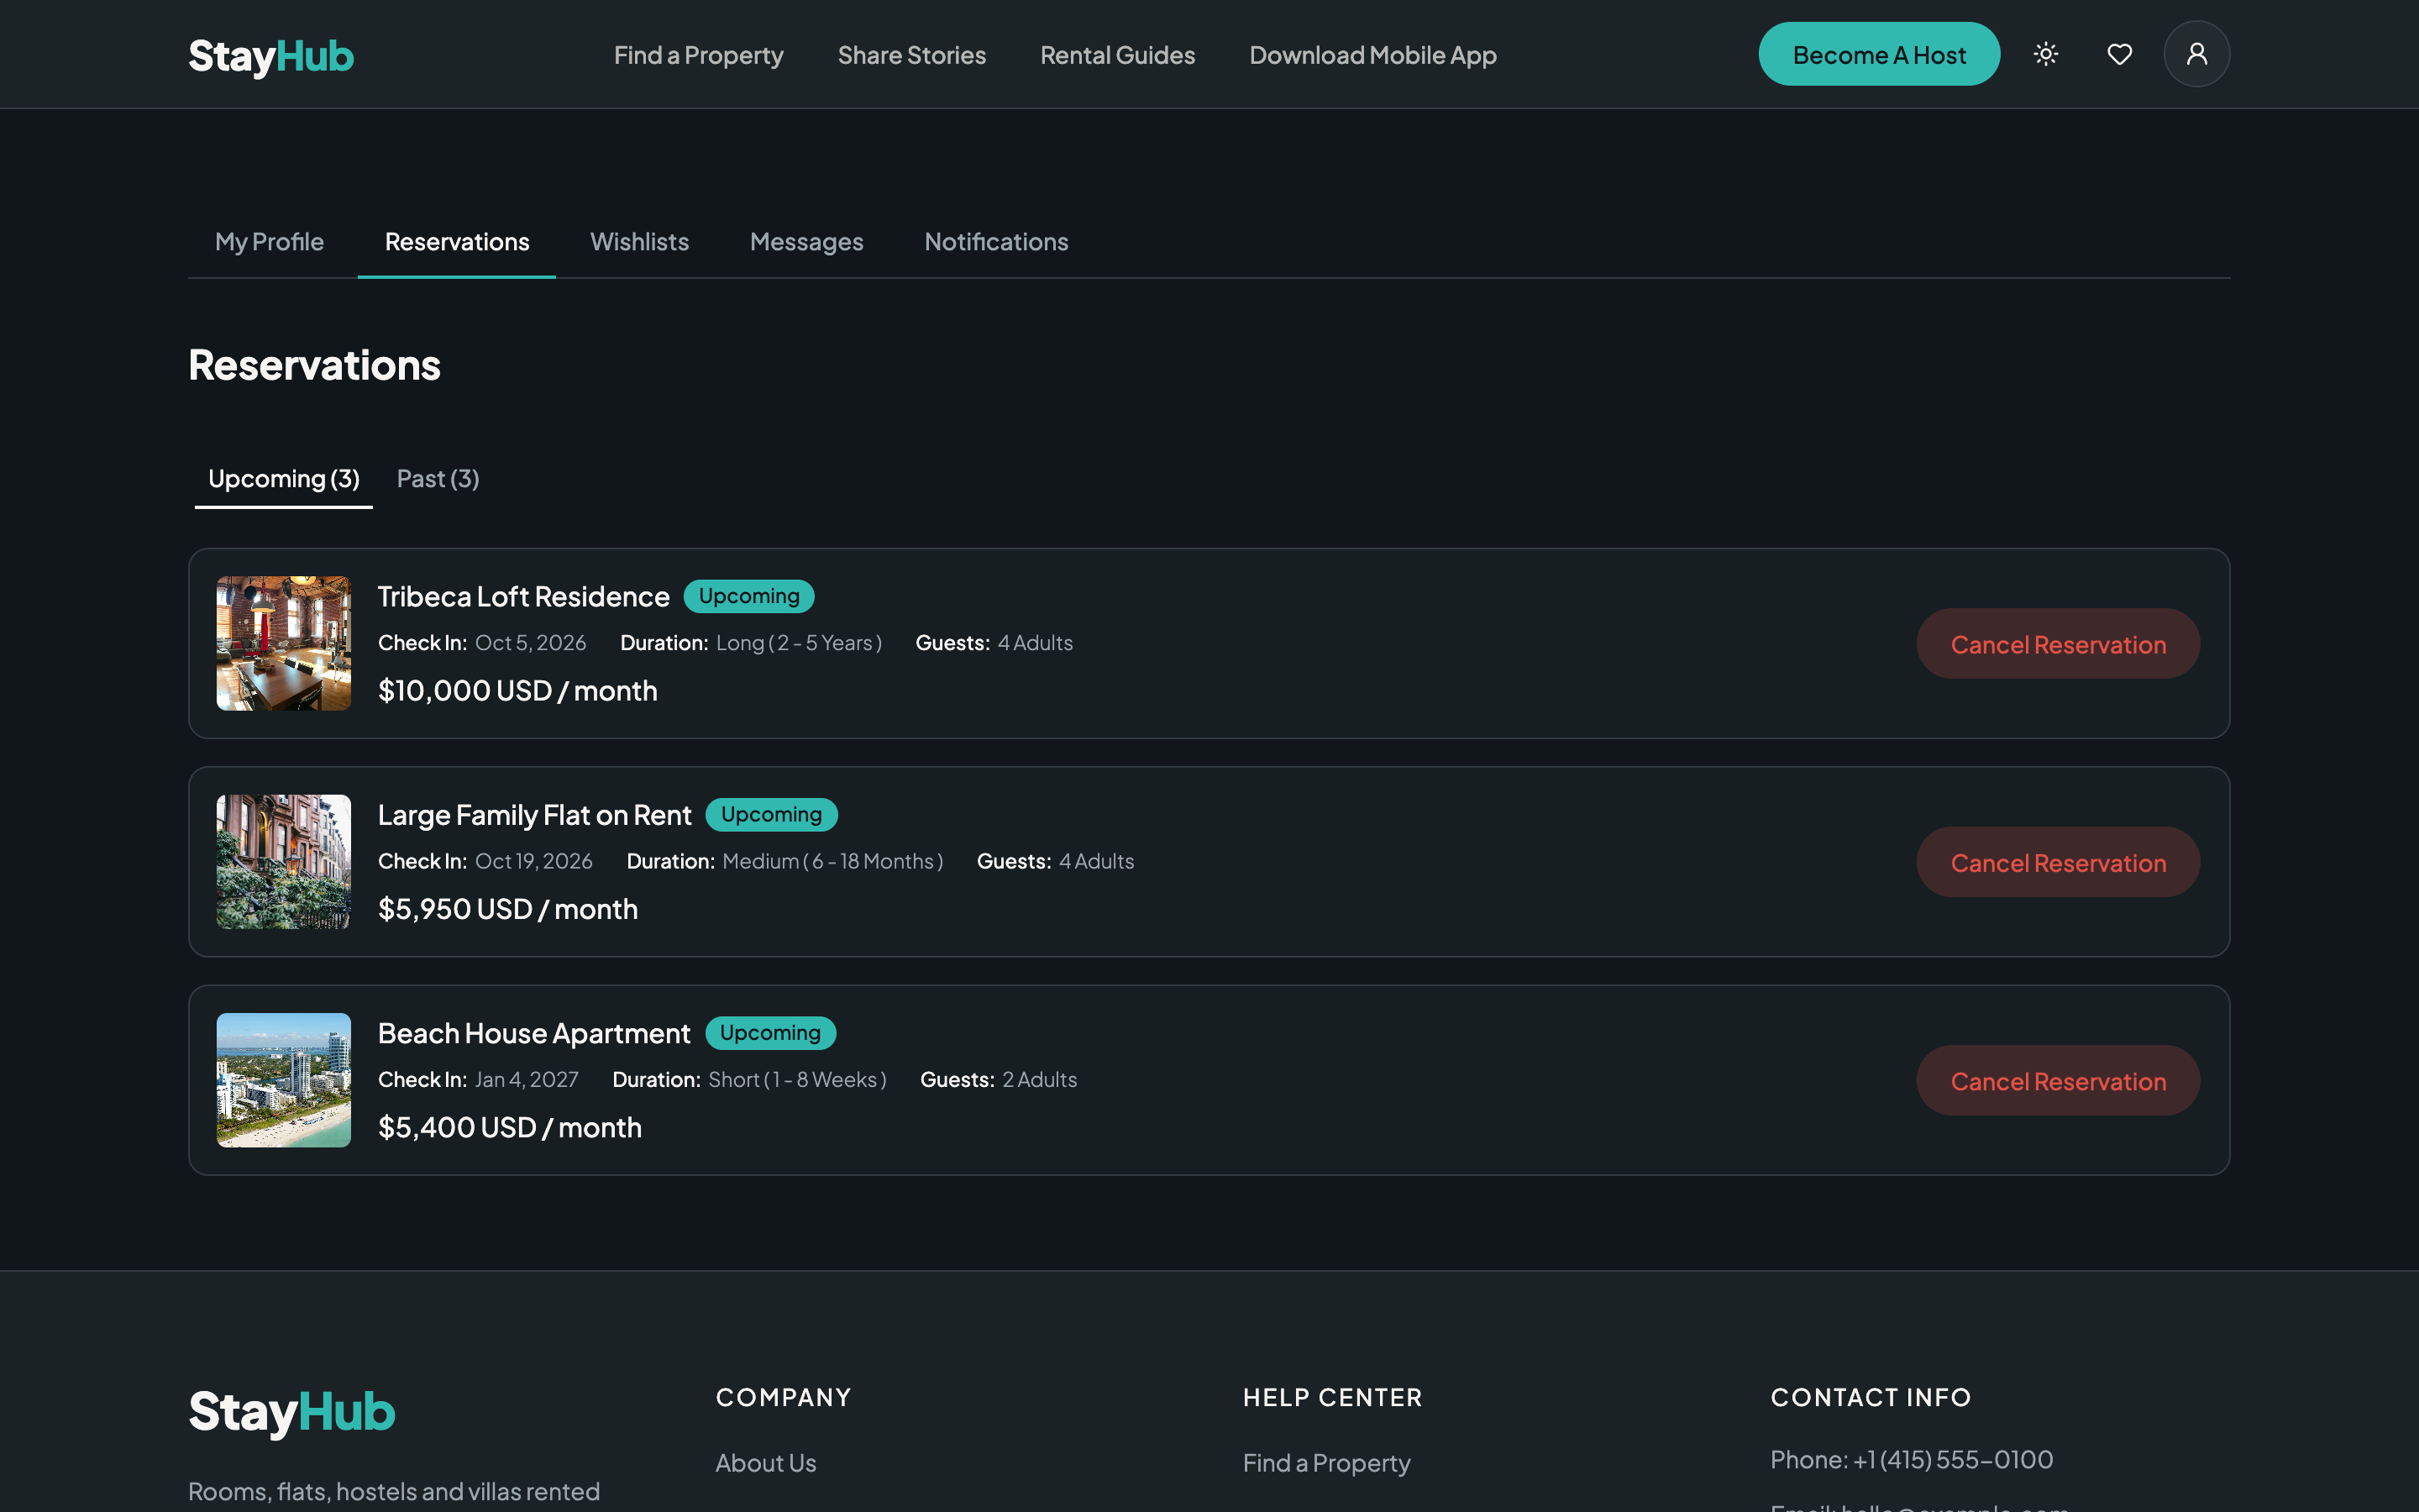Click Tribeca Loft Residence title
The height and width of the screenshot is (1512, 2419).
tap(524, 597)
